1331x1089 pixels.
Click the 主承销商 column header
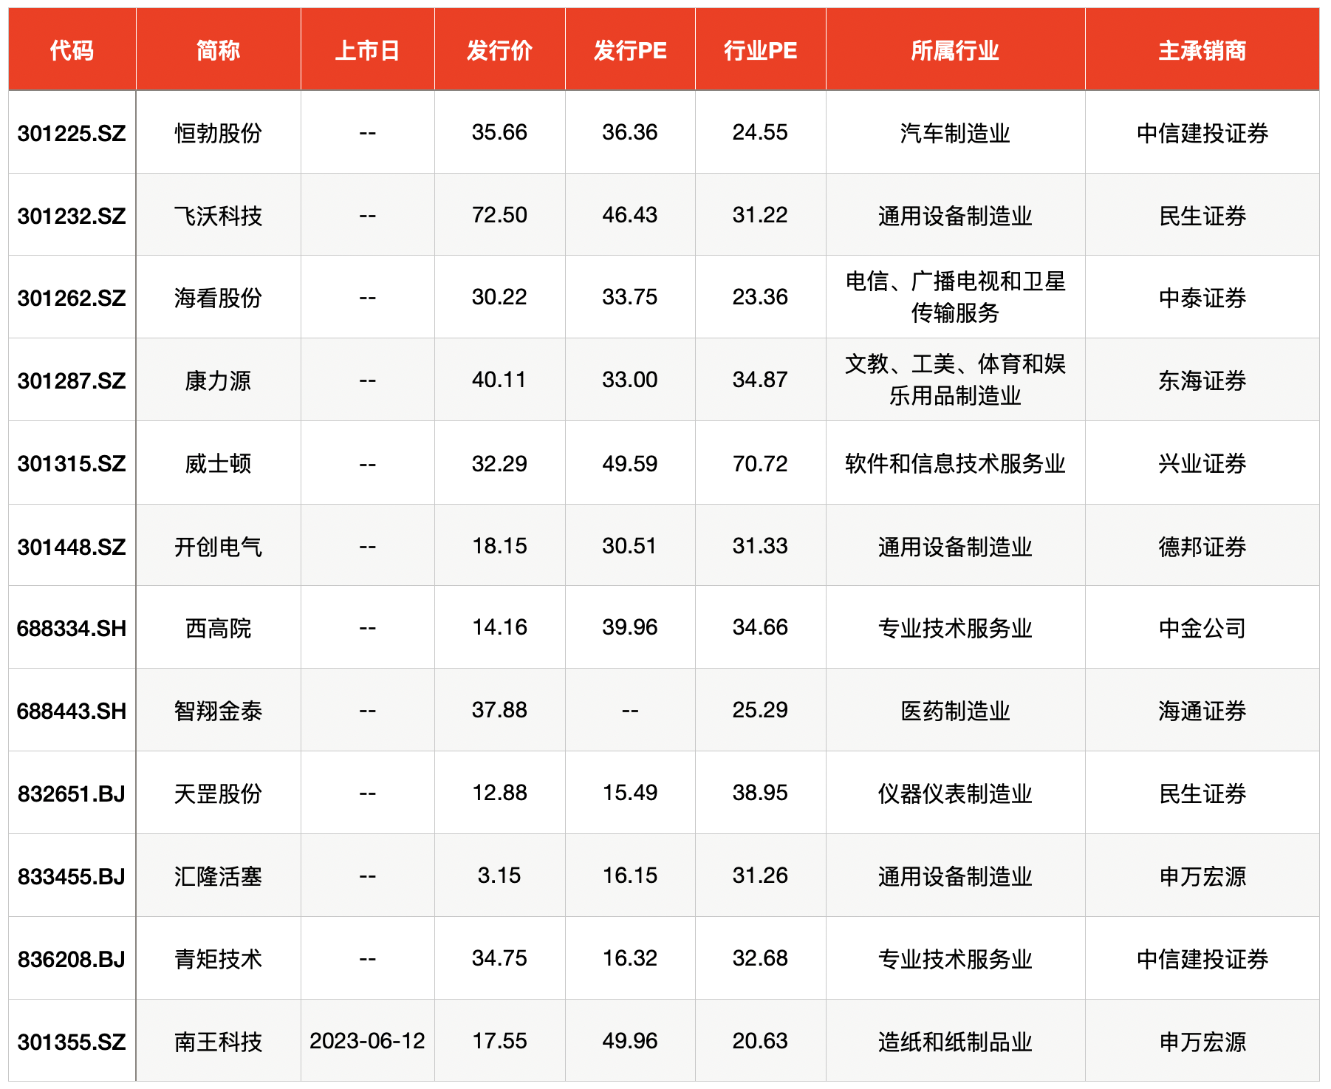point(1202,50)
